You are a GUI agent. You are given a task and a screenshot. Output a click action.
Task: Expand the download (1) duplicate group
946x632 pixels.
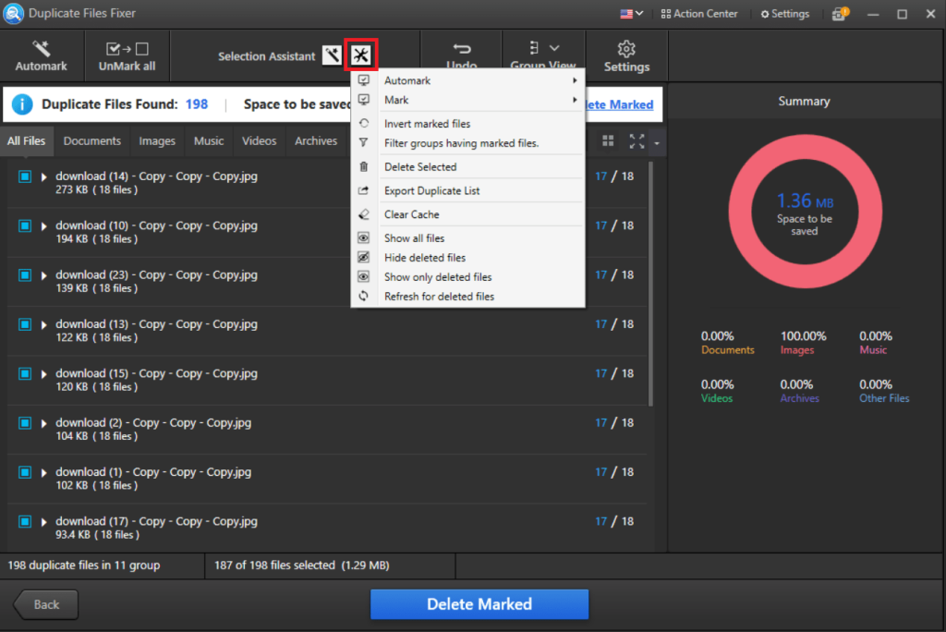coord(44,473)
